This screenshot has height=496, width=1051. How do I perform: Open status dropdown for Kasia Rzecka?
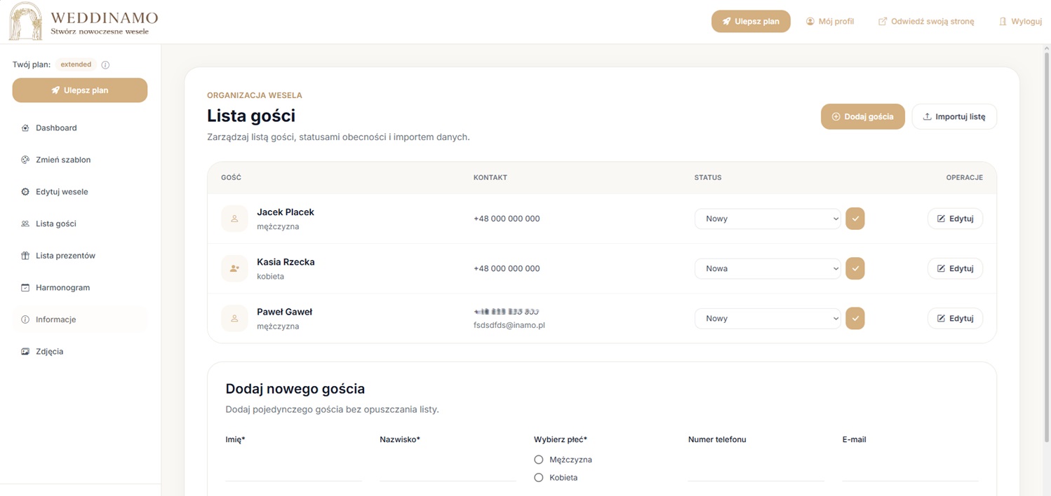[x=768, y=268]
